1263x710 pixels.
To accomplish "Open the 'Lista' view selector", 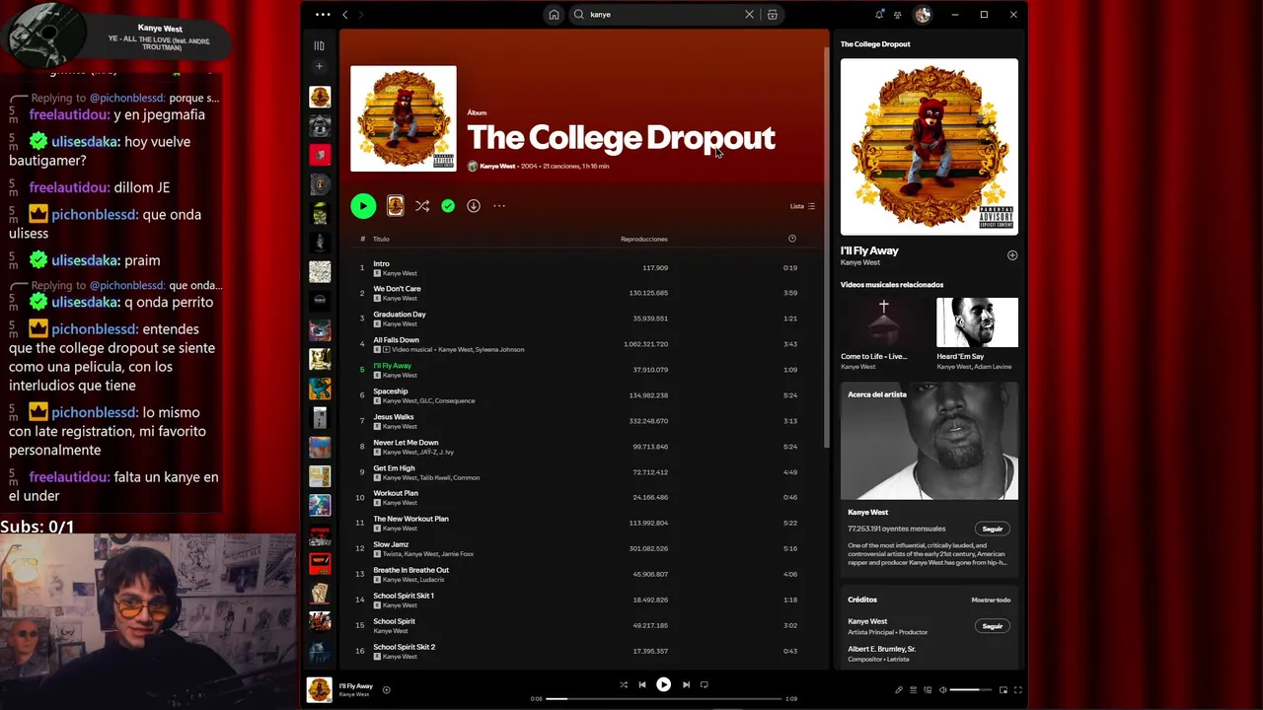I will pyautogui.click(x=802, y=206).
